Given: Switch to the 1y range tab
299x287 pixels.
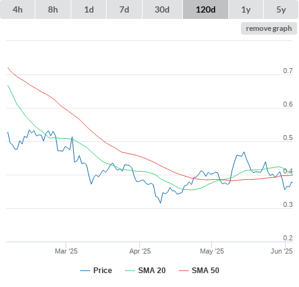Looking at the screenshot, I should [246, 9].
